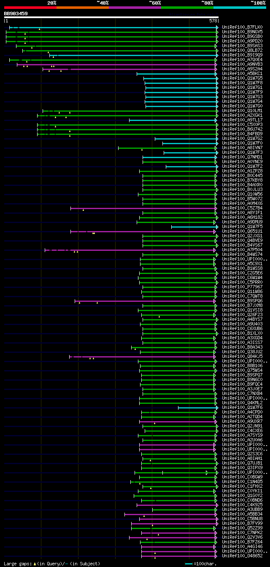Select the UniRef100_A1ZPZ8 label
270x567 pixels.
[242, 171]
